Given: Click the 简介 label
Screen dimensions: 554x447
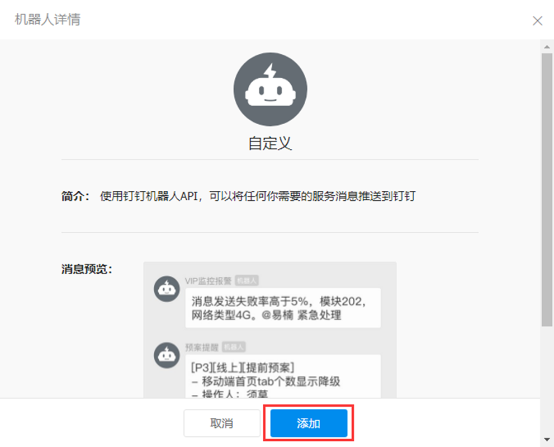Looking at the screenshot, I should (x=75, y=196).
